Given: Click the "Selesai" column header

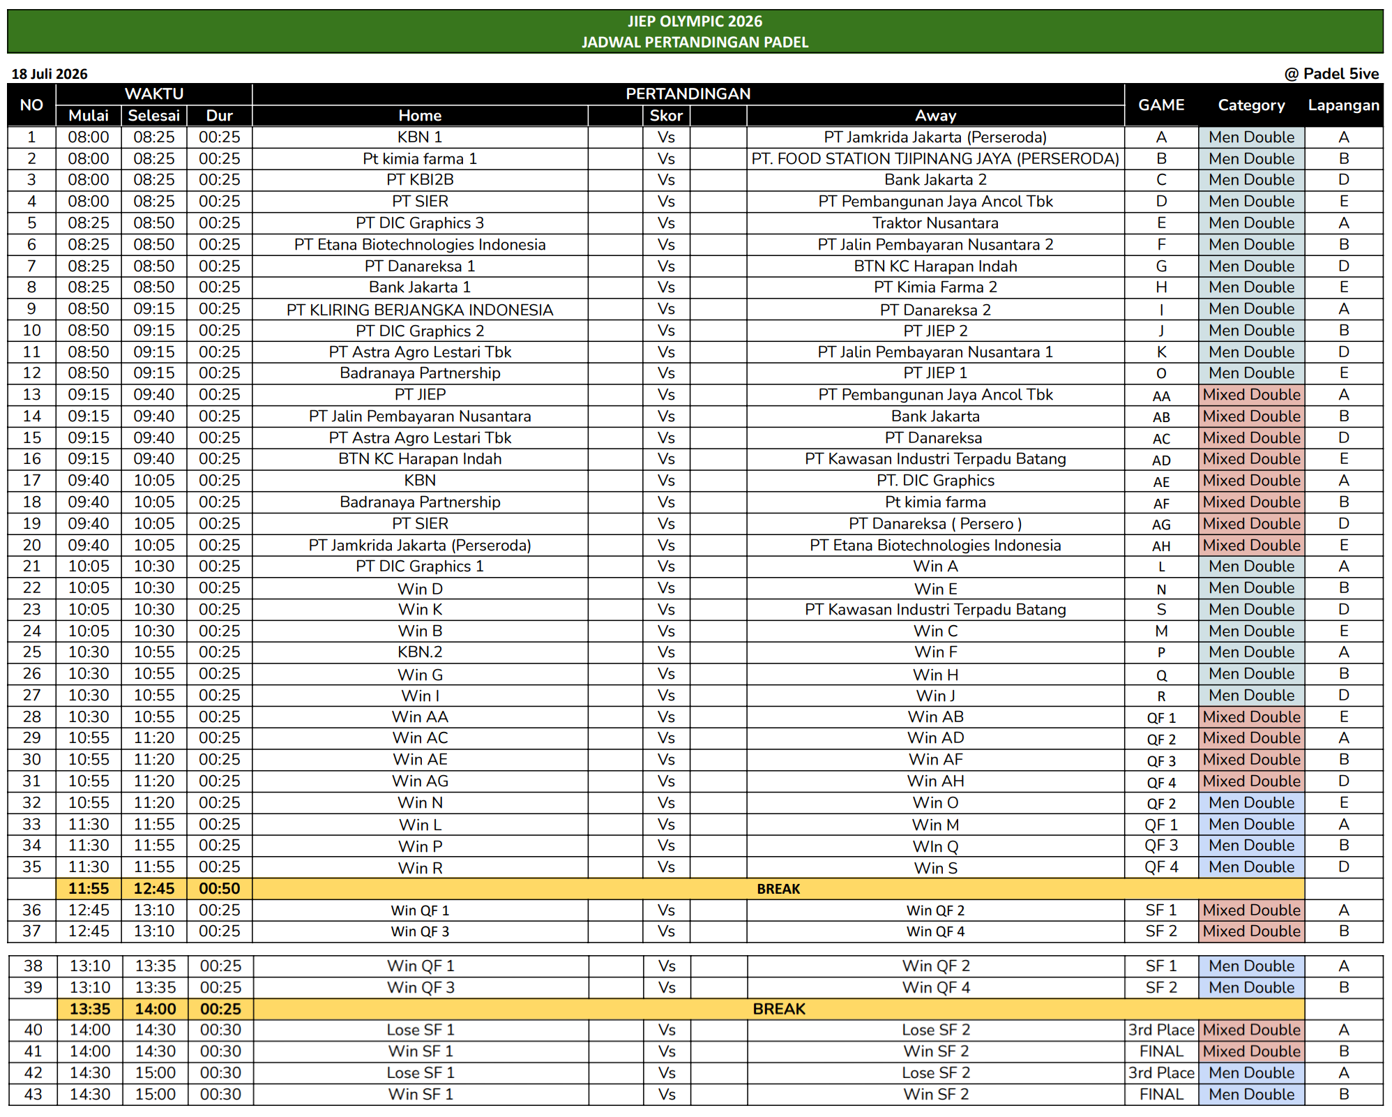Looking at the screenshot, I should [154, 116].
